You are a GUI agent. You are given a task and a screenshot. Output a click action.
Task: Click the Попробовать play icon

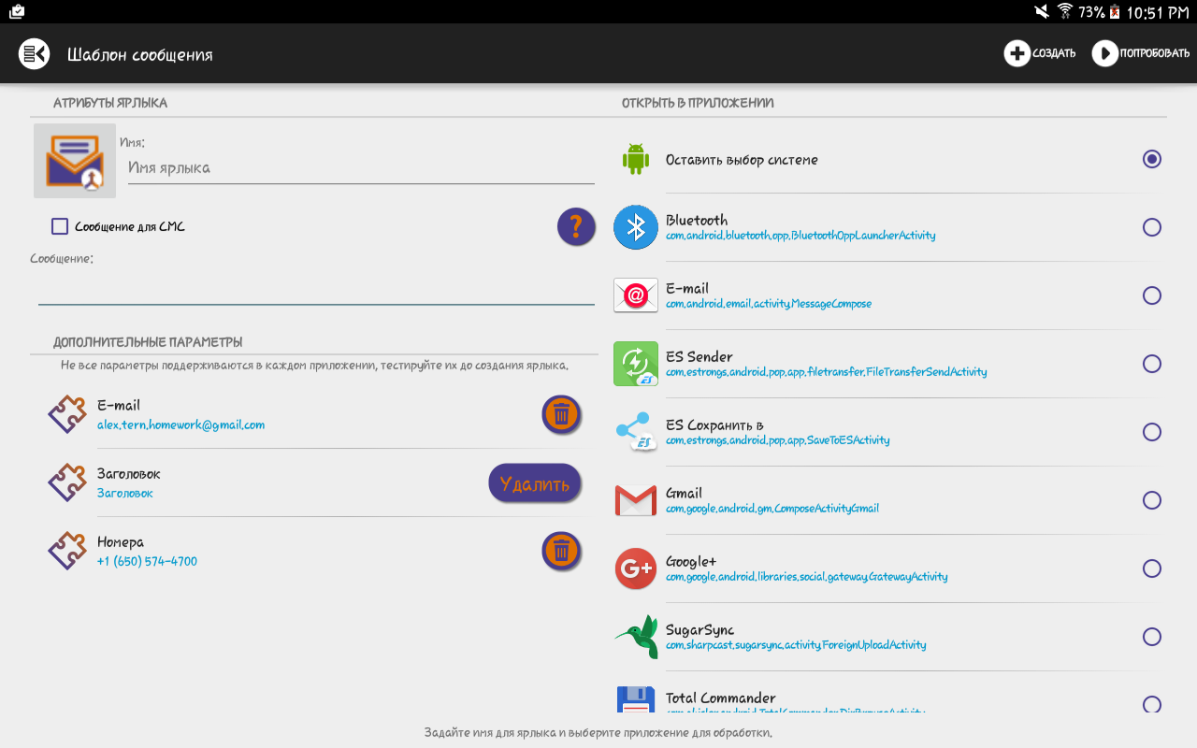point(1104,53)
